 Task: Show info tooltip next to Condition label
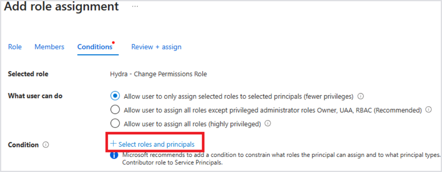pos(46,145)
